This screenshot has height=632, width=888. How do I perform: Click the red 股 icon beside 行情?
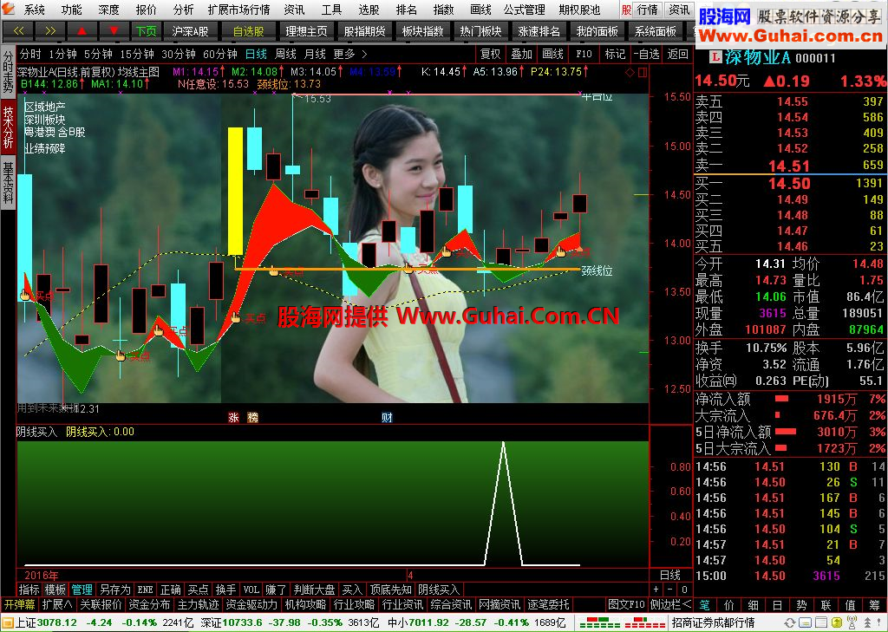(626, 10)
